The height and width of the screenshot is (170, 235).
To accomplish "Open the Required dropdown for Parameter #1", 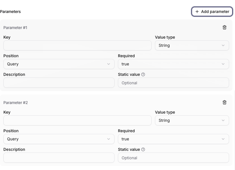I will 173,64.
